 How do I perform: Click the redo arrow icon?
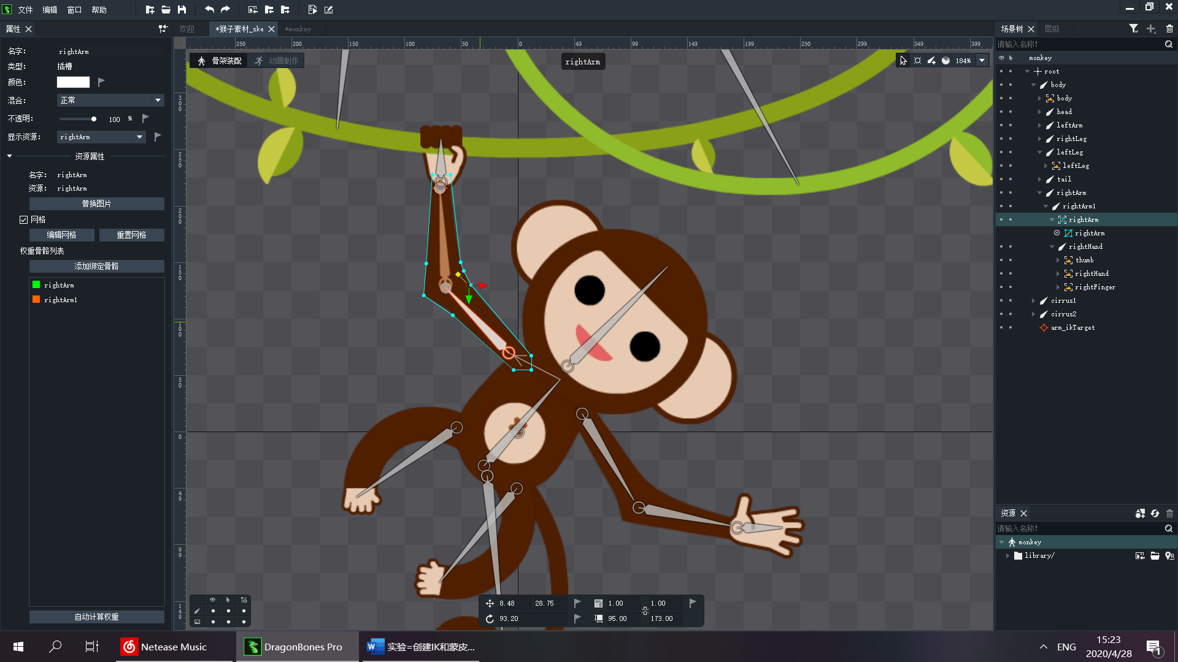click(225, 10)
